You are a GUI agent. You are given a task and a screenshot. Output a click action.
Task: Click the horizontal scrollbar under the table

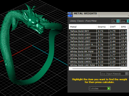[x=96, y=69]
